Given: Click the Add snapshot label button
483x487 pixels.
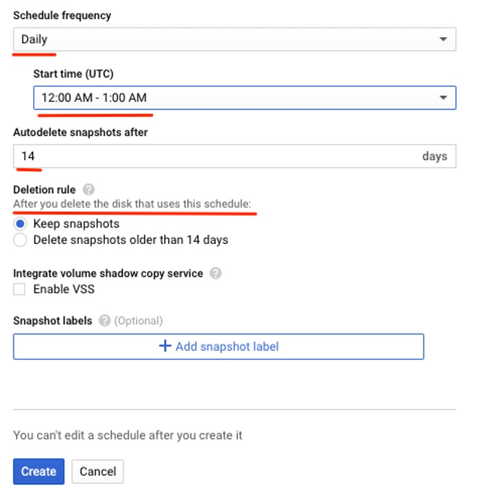Looking at the screenshot, I should 218,346.
